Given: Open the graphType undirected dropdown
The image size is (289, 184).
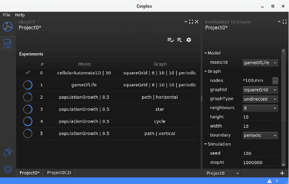Looking at the screenshot, I should [x=260, y=99].
